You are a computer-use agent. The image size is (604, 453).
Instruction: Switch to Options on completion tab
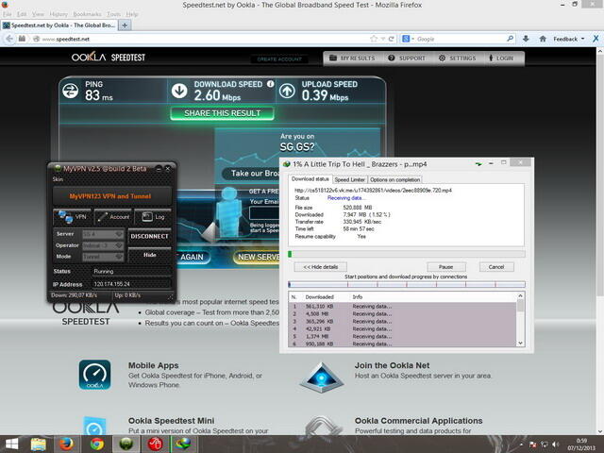pyautogui.click(x=394, y=179)
